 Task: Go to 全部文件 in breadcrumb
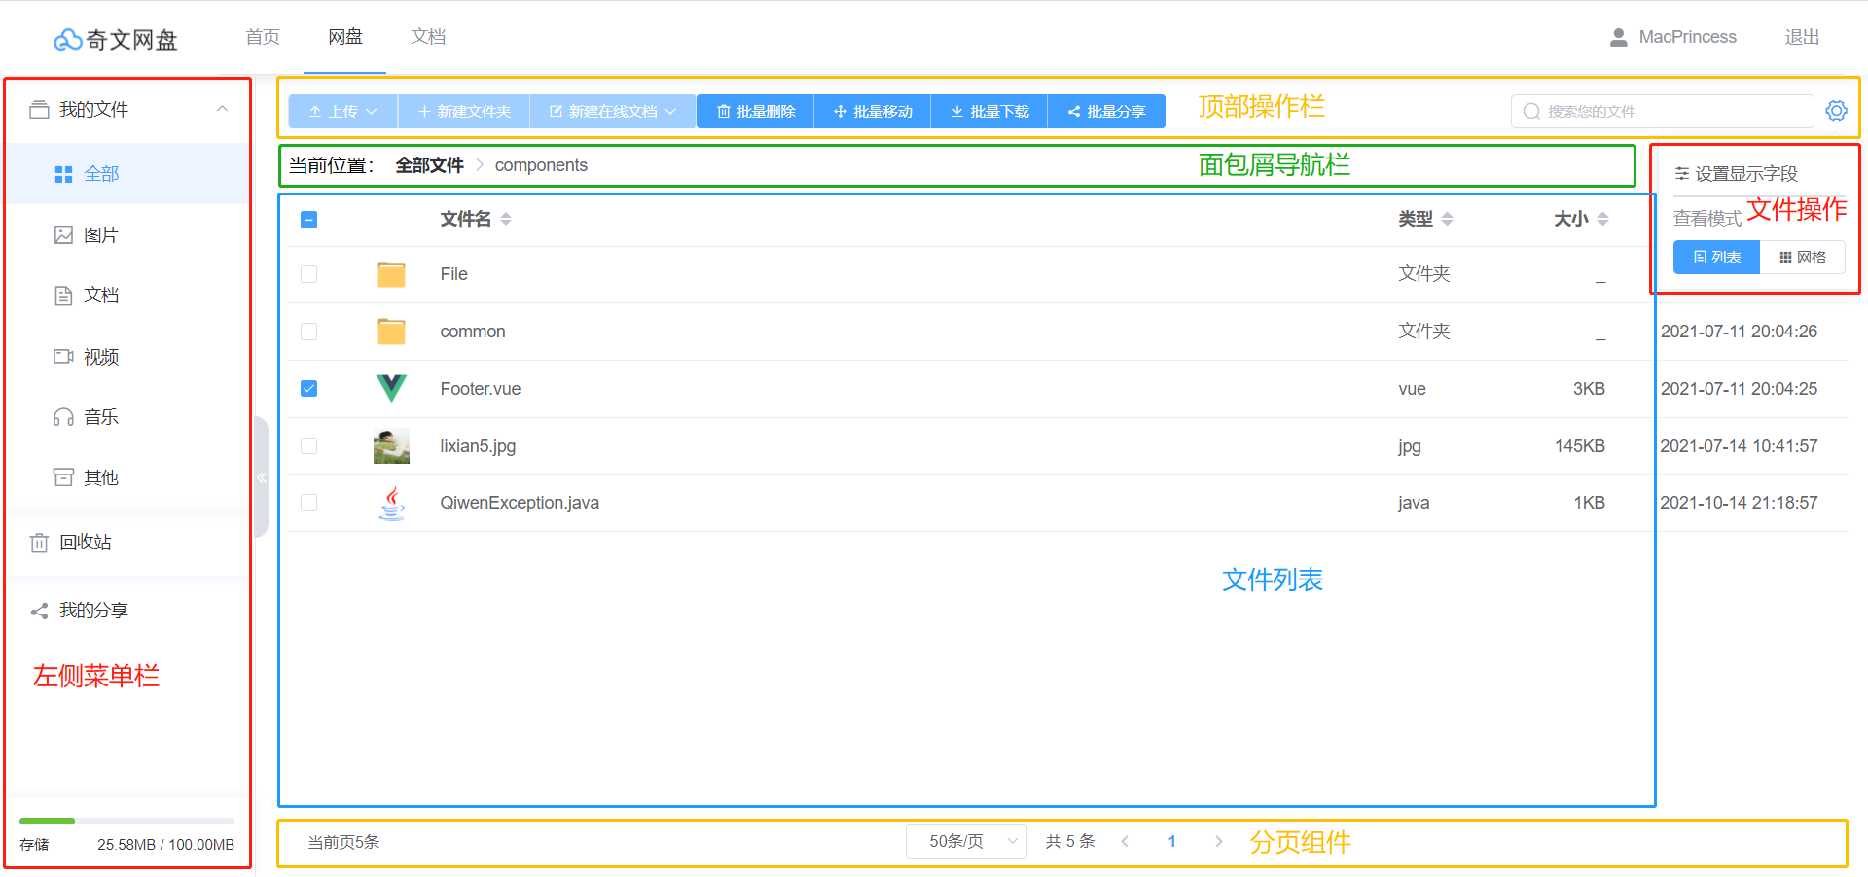tap(429, 165)
